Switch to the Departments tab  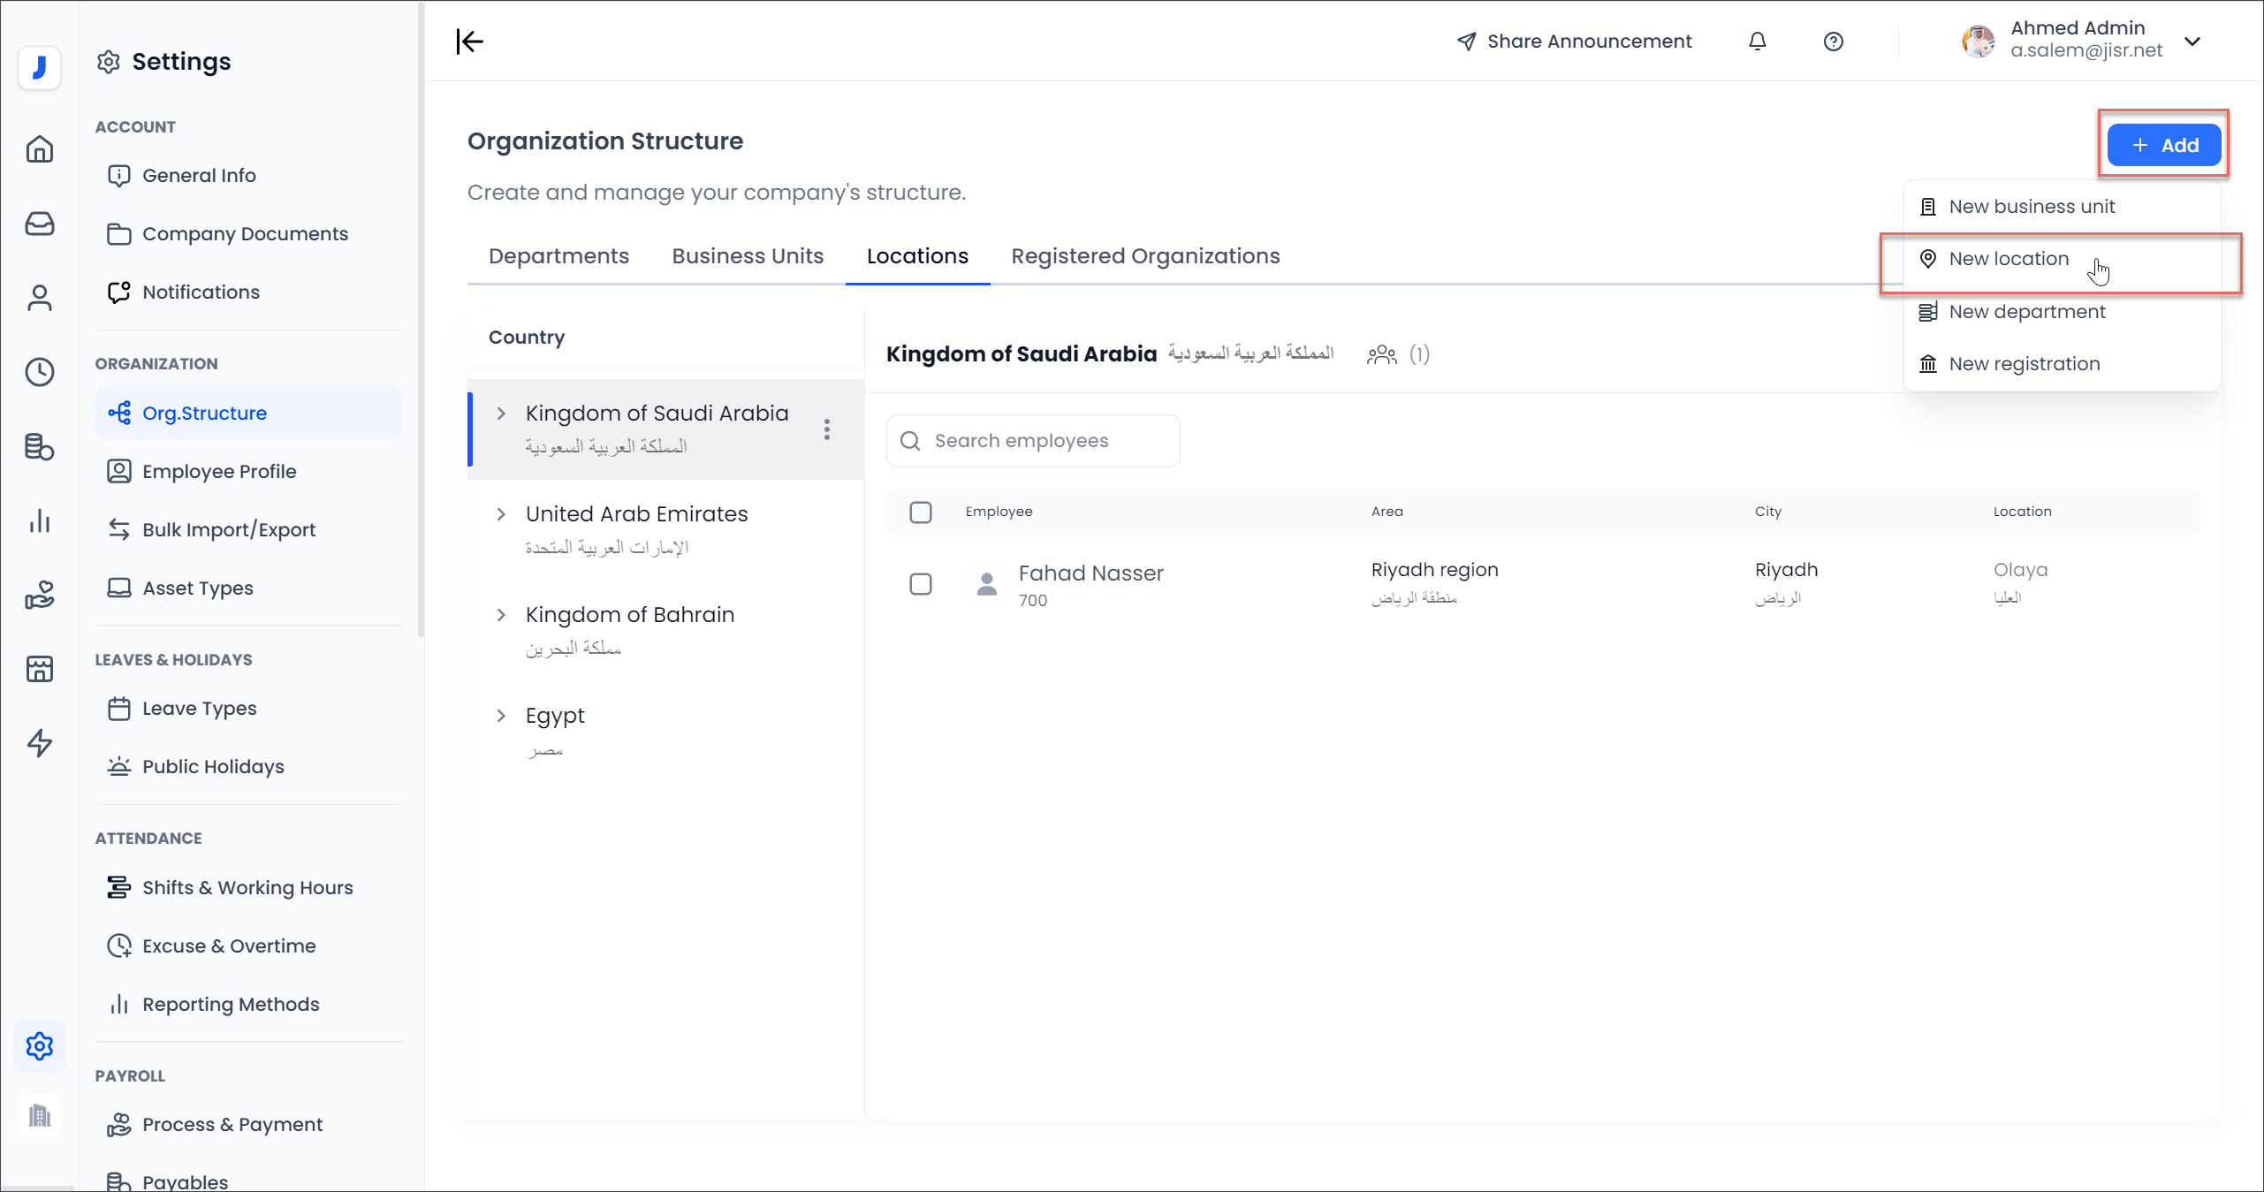coord(558,256)
